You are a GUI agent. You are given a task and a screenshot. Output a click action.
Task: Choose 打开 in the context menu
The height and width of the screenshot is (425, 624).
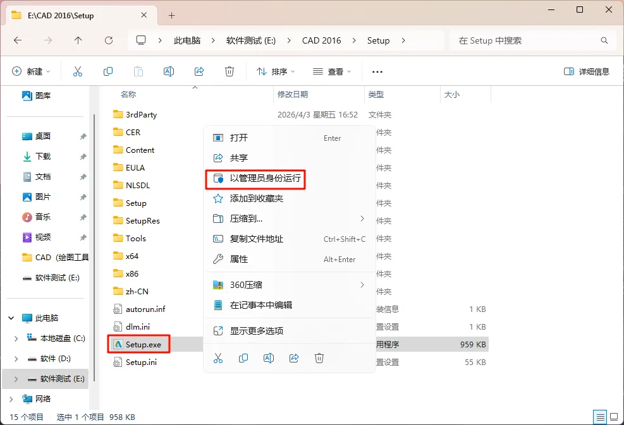tap(290, 138)
